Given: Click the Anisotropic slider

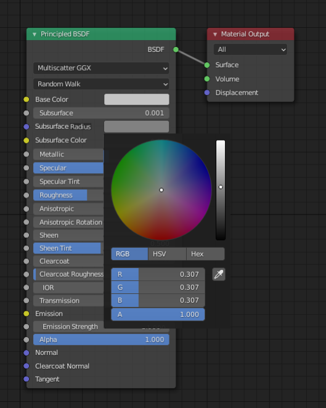Looking at the screenshot, I should (68, 209).
